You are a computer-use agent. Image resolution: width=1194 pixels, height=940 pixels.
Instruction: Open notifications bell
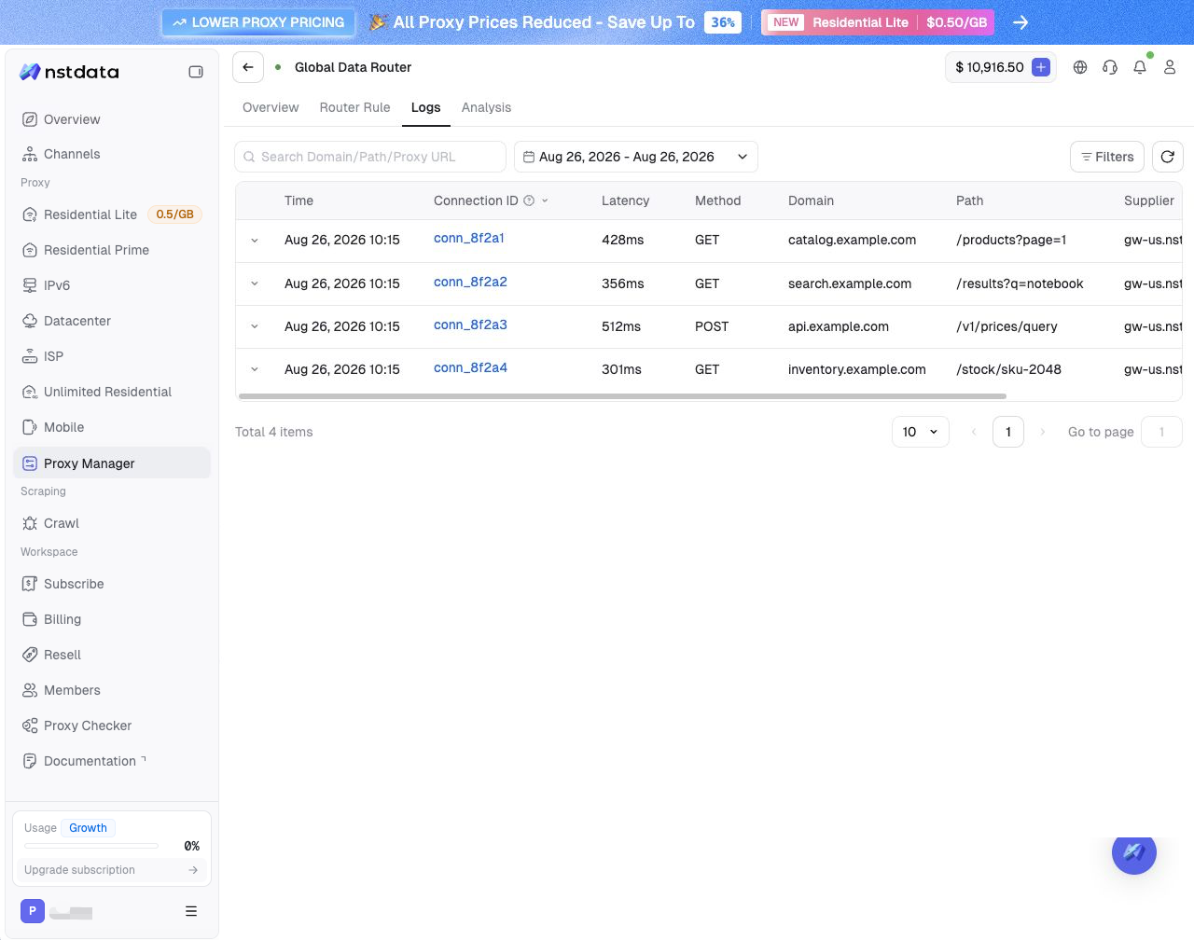(1140, 67)
